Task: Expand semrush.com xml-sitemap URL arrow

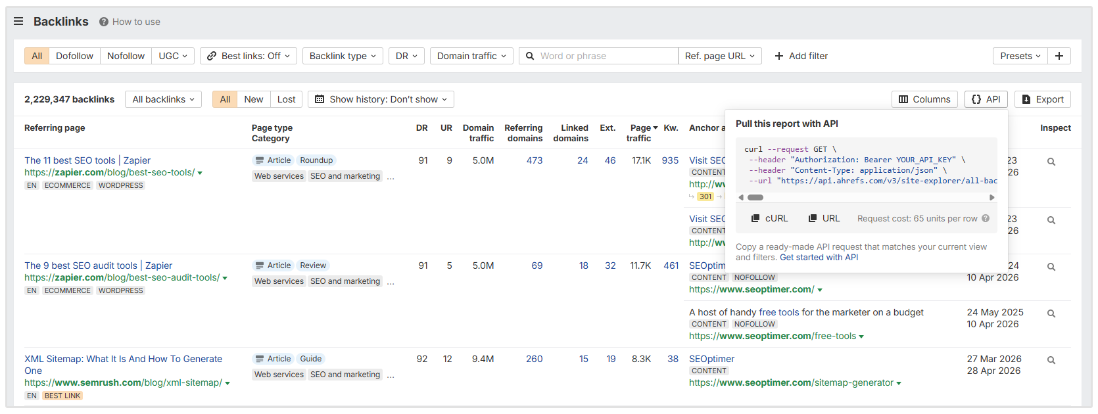Action: 227,383
